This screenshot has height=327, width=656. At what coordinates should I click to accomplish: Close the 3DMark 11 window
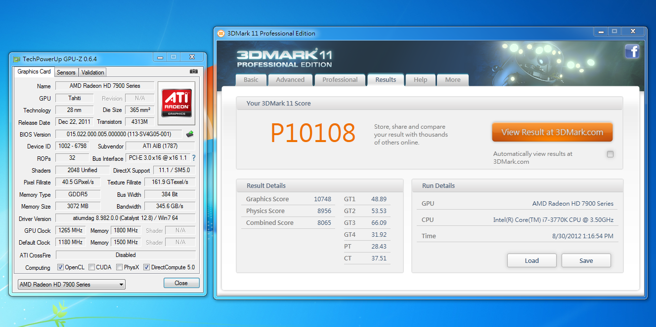point(633,32)
